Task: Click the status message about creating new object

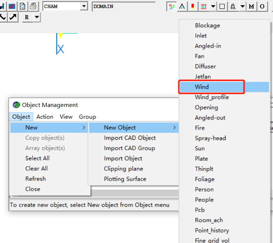Action: coord(90,205)
